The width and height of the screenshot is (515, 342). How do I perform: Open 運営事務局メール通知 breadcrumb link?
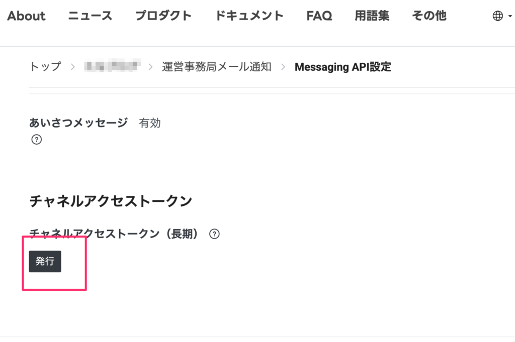[x=216, y=67]
